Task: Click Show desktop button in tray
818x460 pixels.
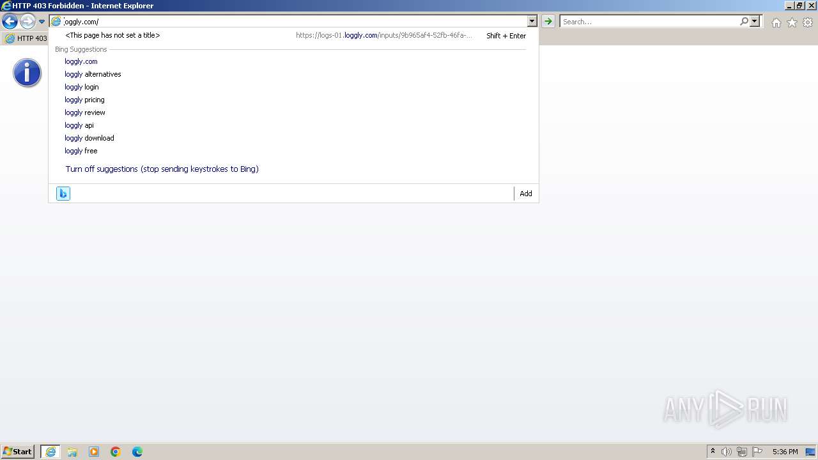Action: tap(810, 452)
